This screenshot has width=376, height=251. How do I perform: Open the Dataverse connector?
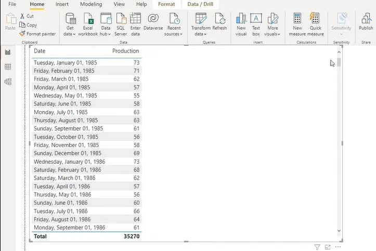[x=153, y=22]
